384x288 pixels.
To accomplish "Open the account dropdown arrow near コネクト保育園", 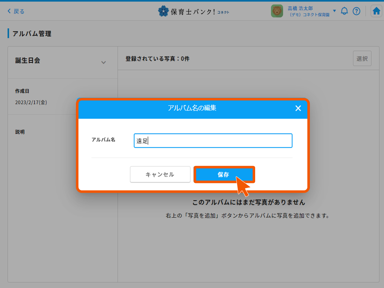I will click(x=335, y=11).
